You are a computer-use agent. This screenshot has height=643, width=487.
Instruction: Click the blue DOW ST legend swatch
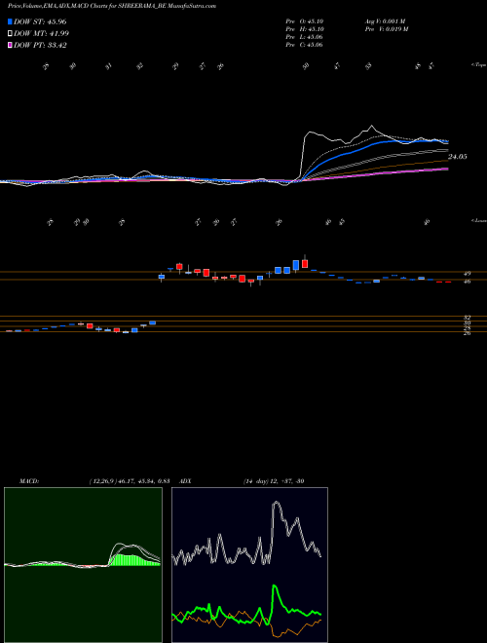coord(10,21)
